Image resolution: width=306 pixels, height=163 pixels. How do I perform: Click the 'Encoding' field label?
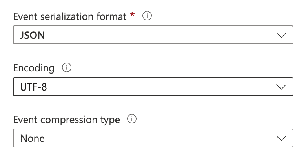coord(34,69)
